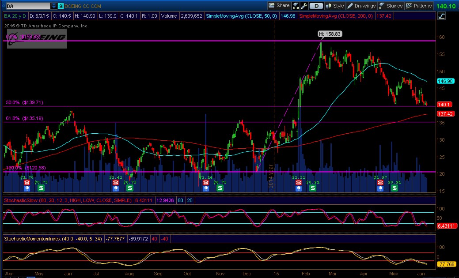Click the 12.9426 StochasticSlow value
The height and width of the screenshot is (278, 459).
click(x=165, y=200)
